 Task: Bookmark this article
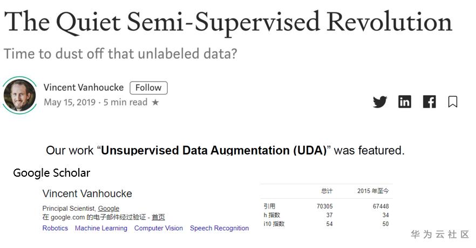coord(453,102)
